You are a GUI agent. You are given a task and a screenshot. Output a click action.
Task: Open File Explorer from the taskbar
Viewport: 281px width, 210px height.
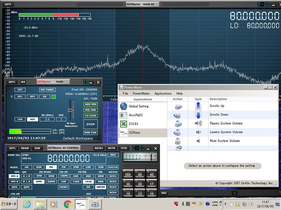40,204
